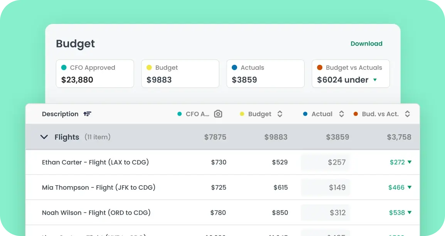Click the Actual column header label
Viewport: 445px width, 236px height.
322,114
